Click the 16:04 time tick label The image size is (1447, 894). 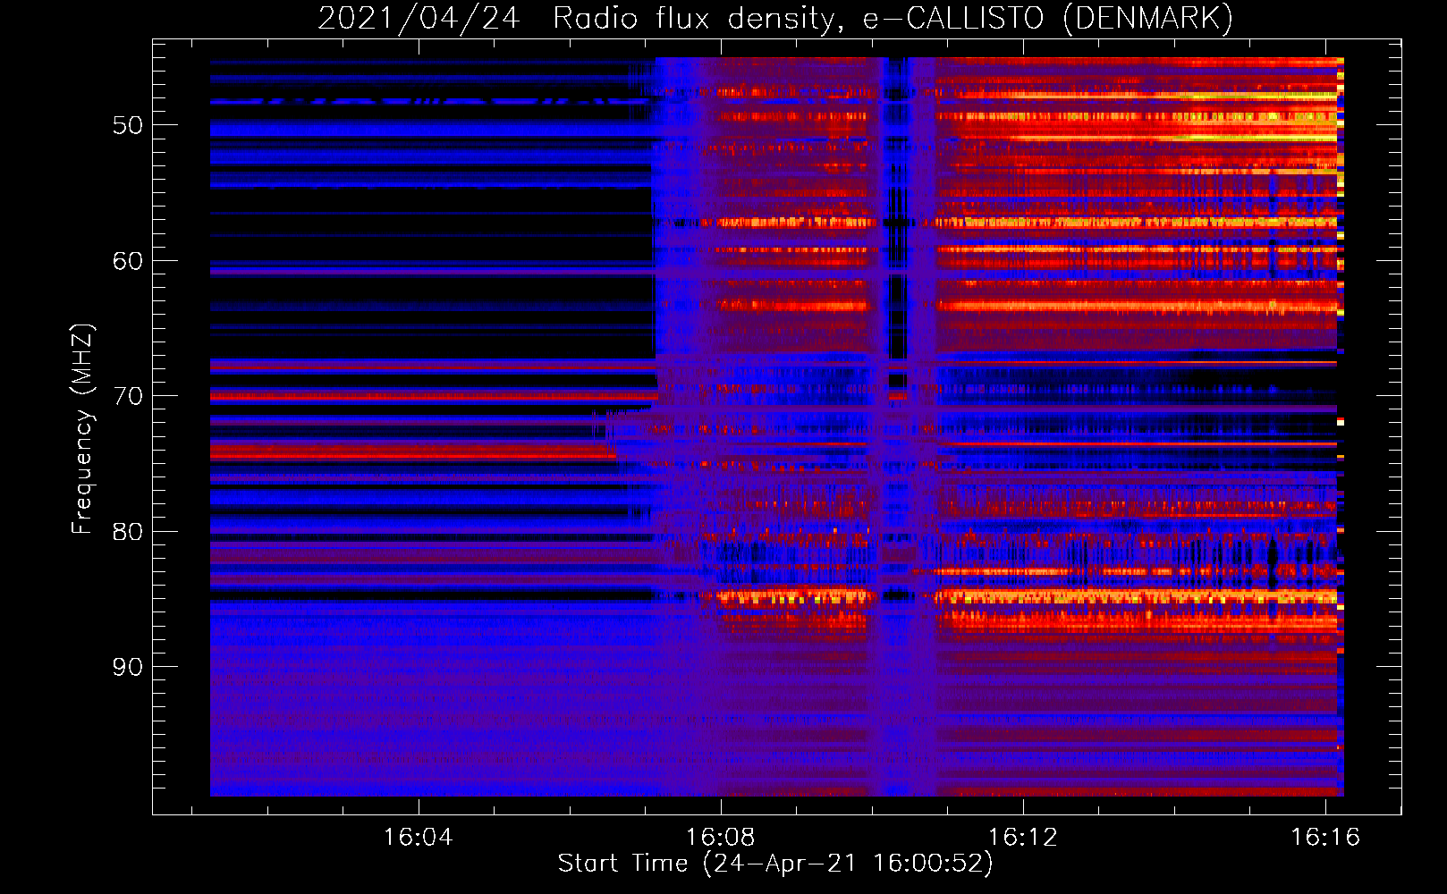[418, 837]
